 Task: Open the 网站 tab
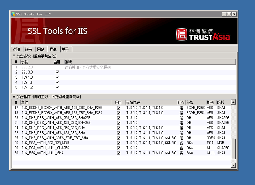click(41, 49)
